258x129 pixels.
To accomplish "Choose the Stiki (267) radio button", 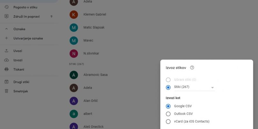I will (168, 87).
